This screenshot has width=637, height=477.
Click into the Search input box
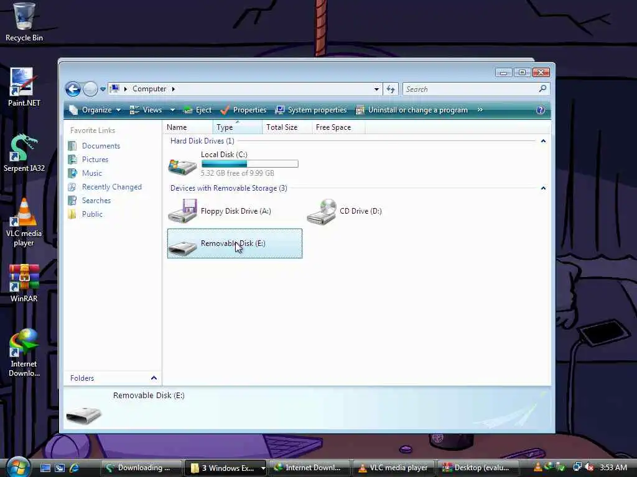click(x=470, y=89)
